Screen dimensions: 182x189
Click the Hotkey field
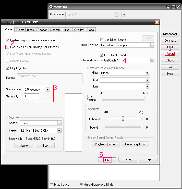pos(50,78)
